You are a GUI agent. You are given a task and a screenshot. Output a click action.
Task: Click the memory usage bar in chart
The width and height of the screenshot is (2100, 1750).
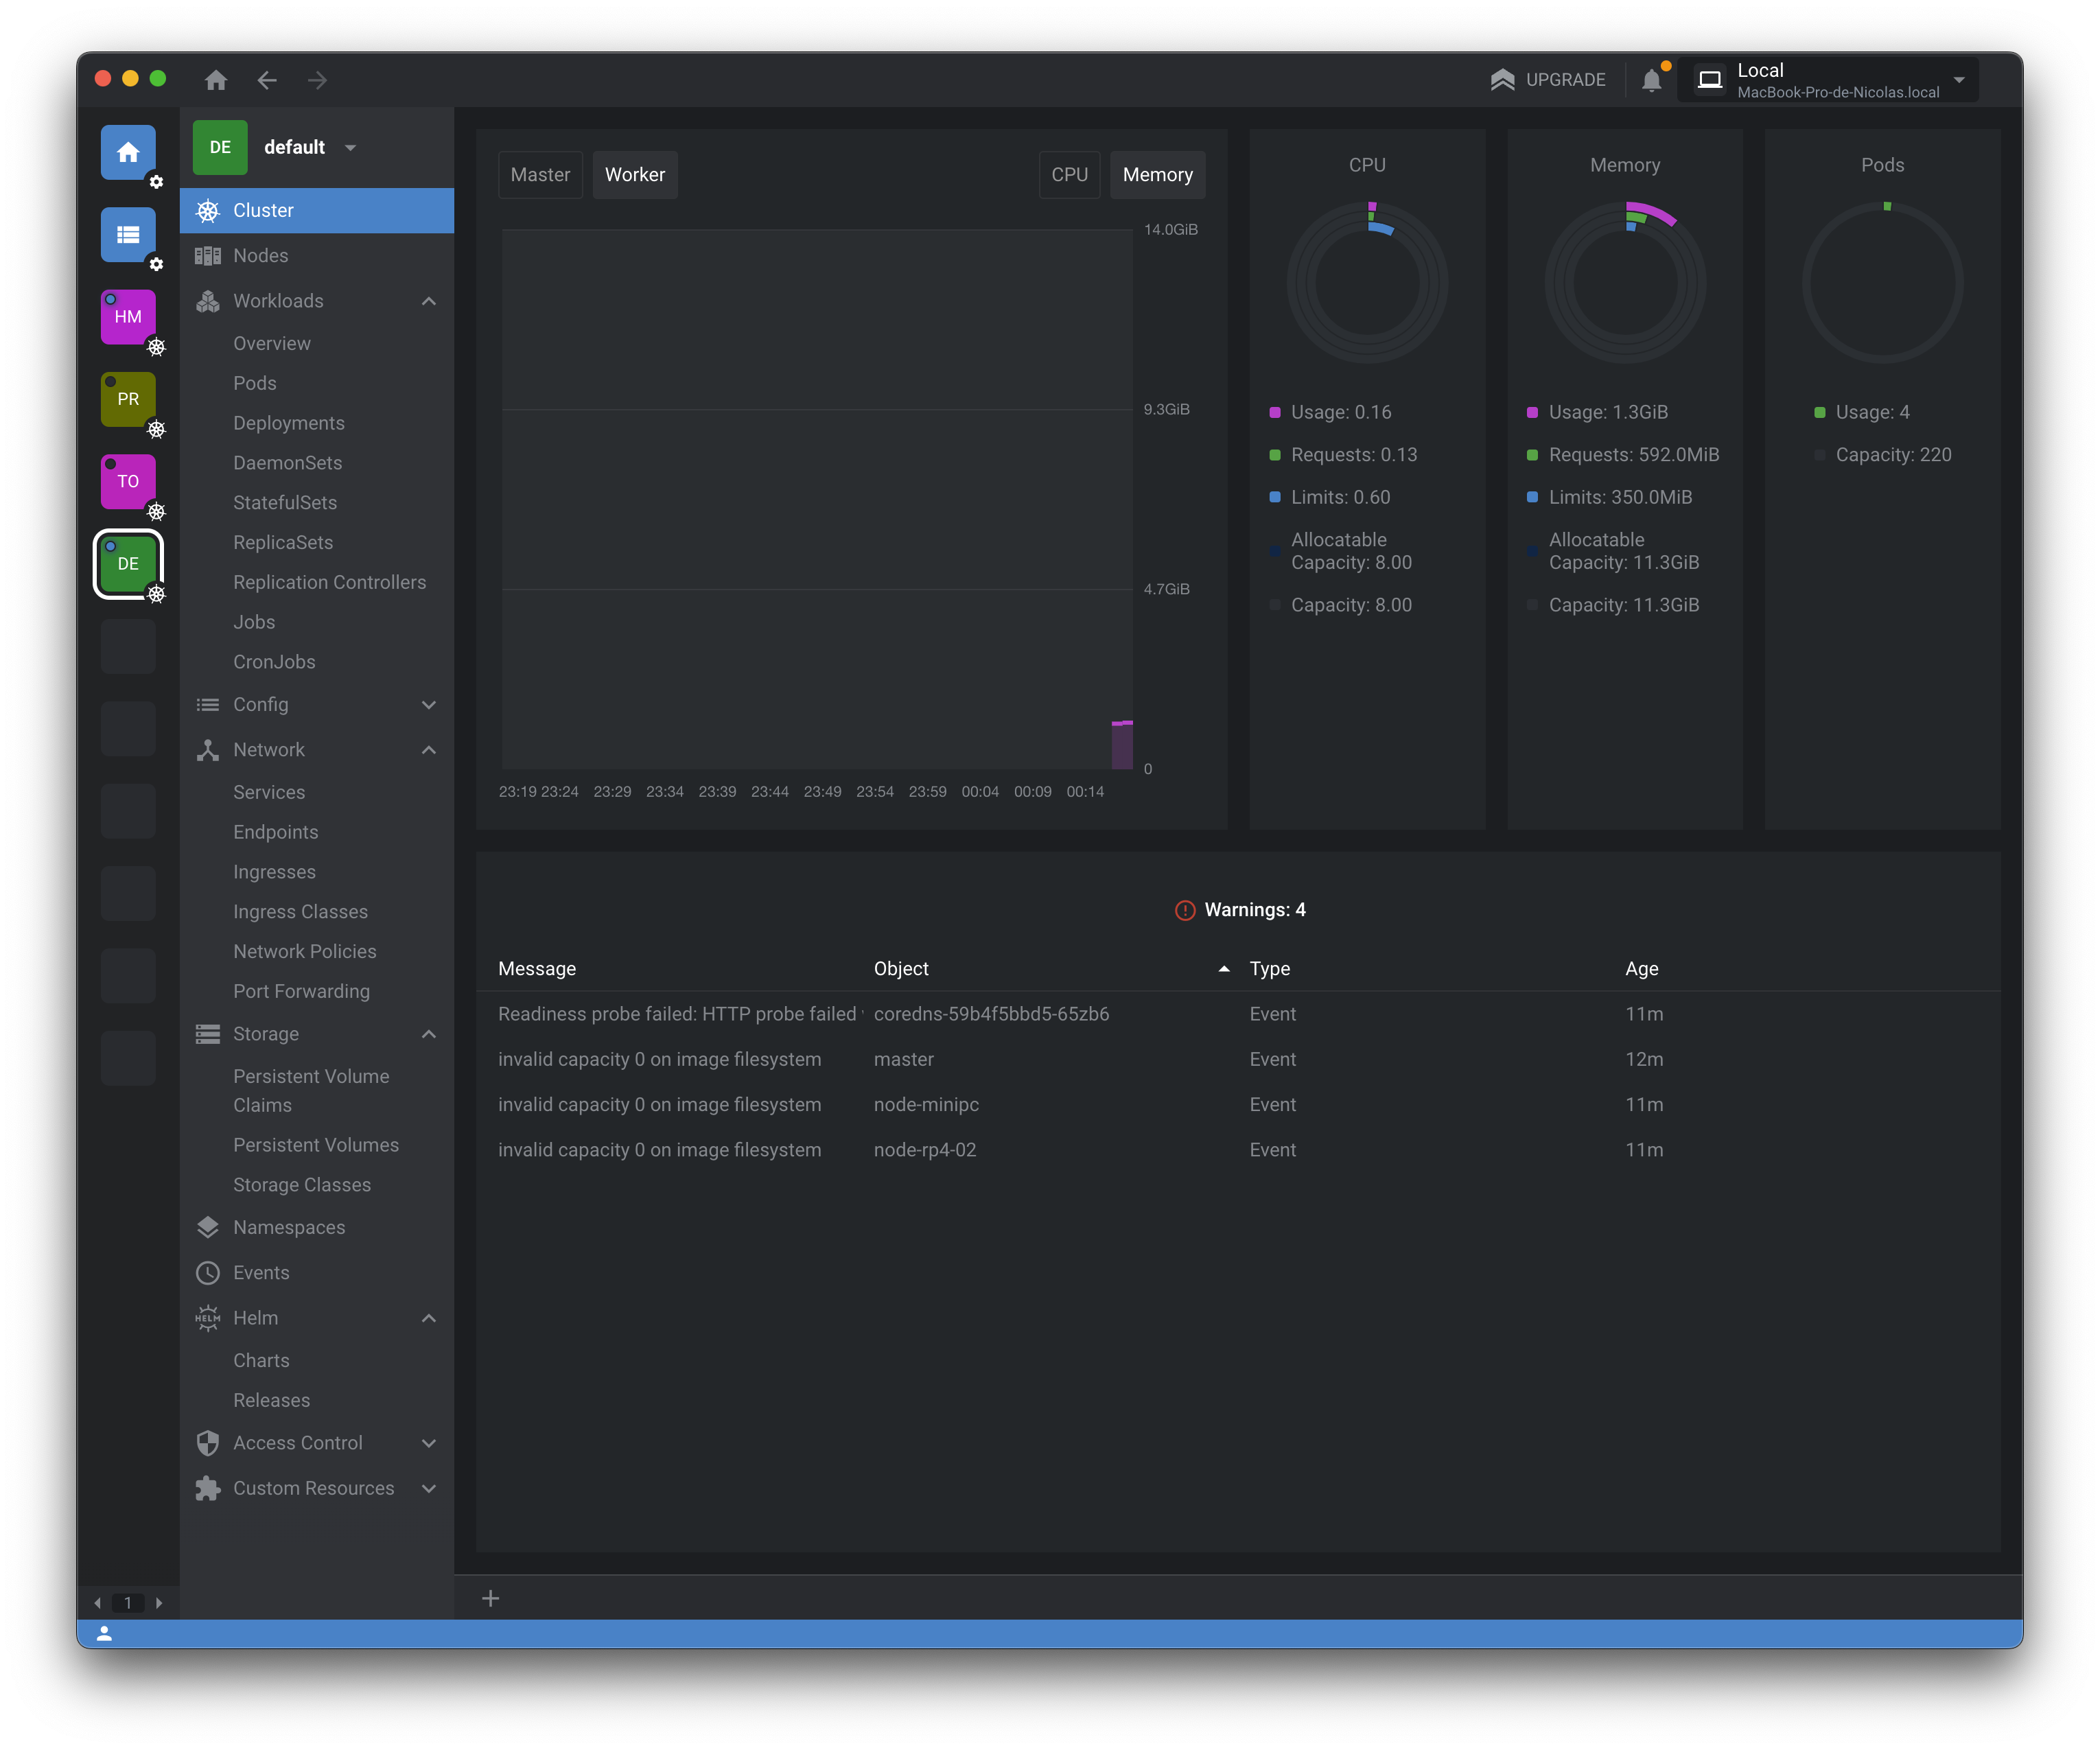click(x=1122, y=745)
